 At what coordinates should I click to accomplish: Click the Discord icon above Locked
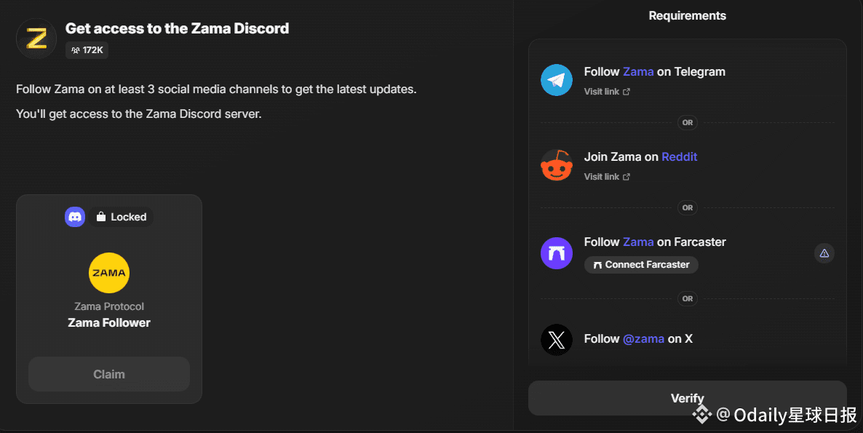click(x=75, y=217)
